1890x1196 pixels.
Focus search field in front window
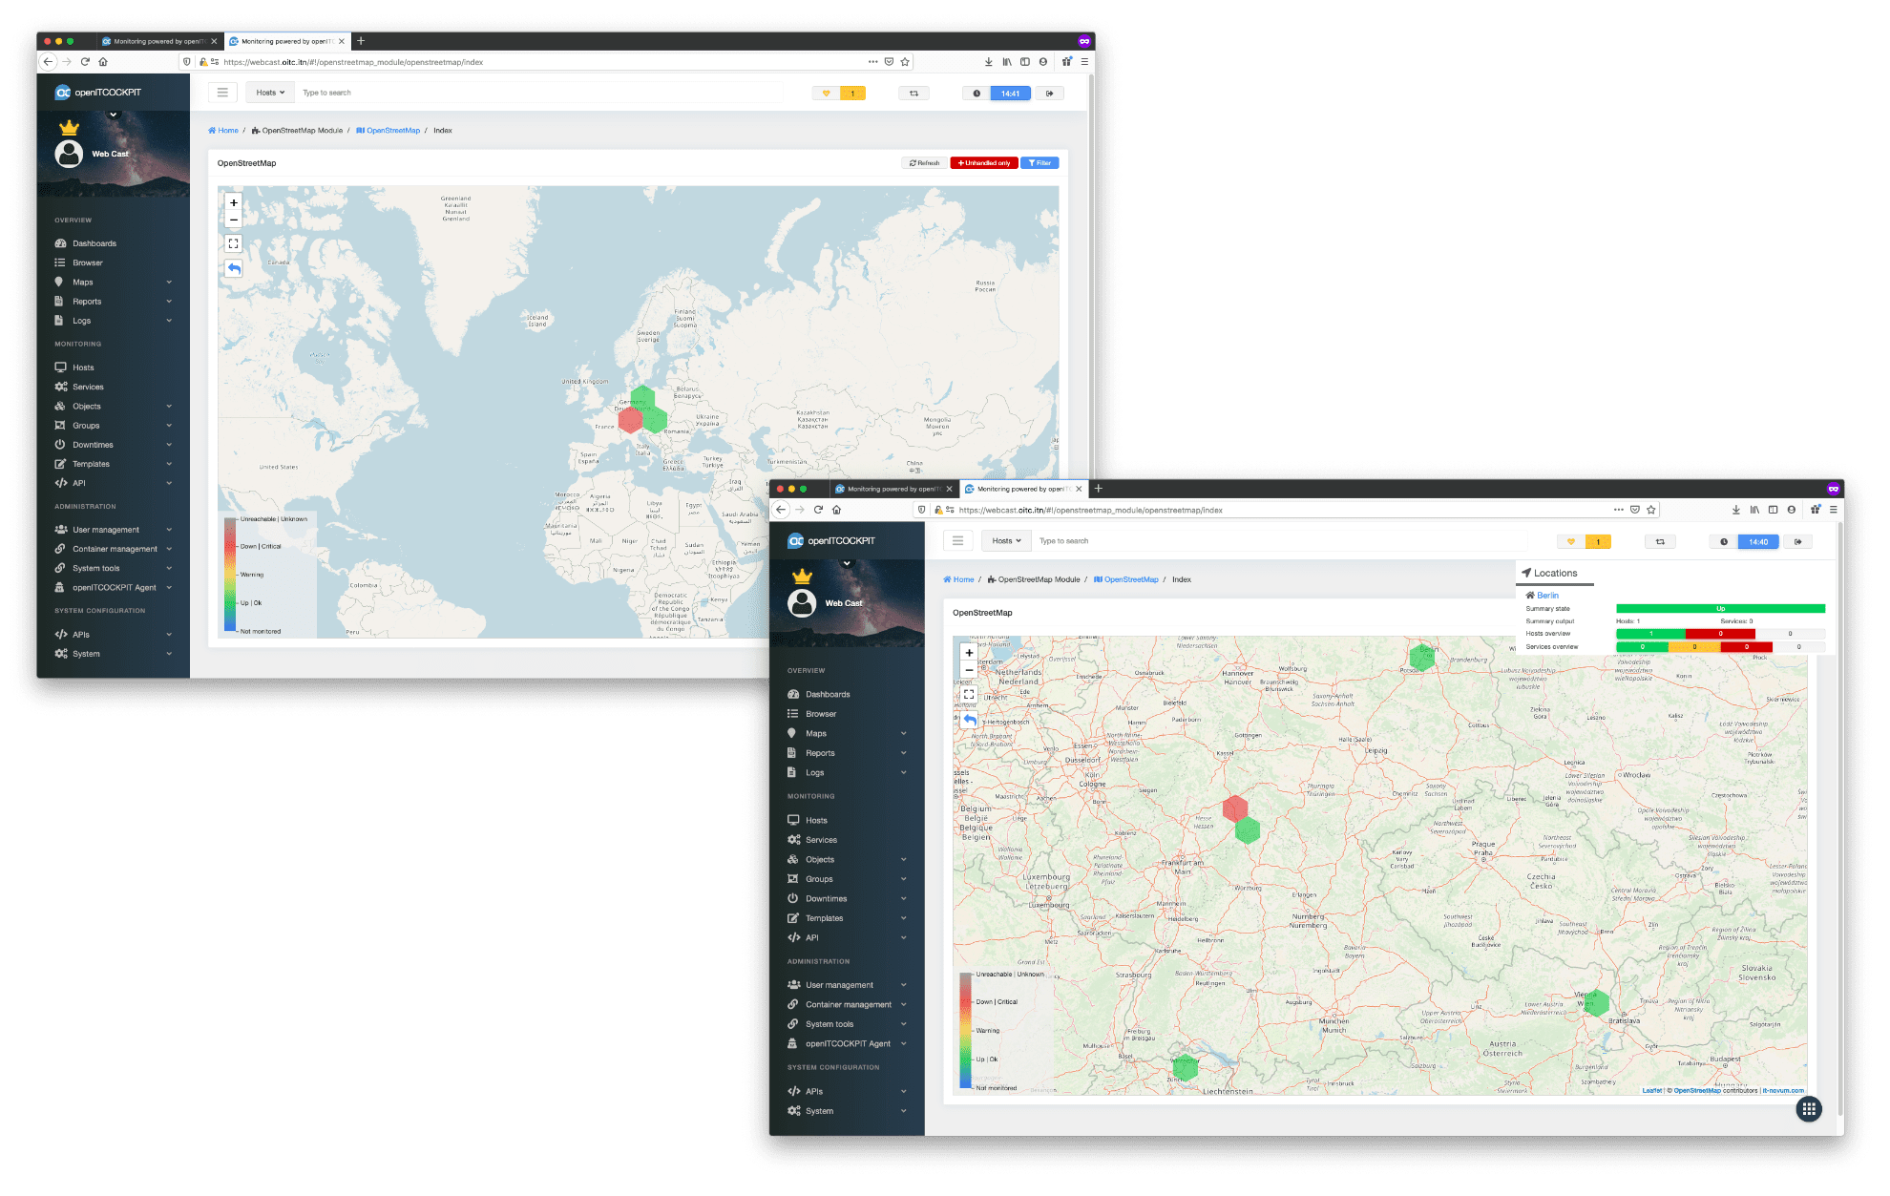point(1280,541)
